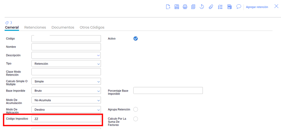Open the checklist icon in the toolbar

(220, 7)
